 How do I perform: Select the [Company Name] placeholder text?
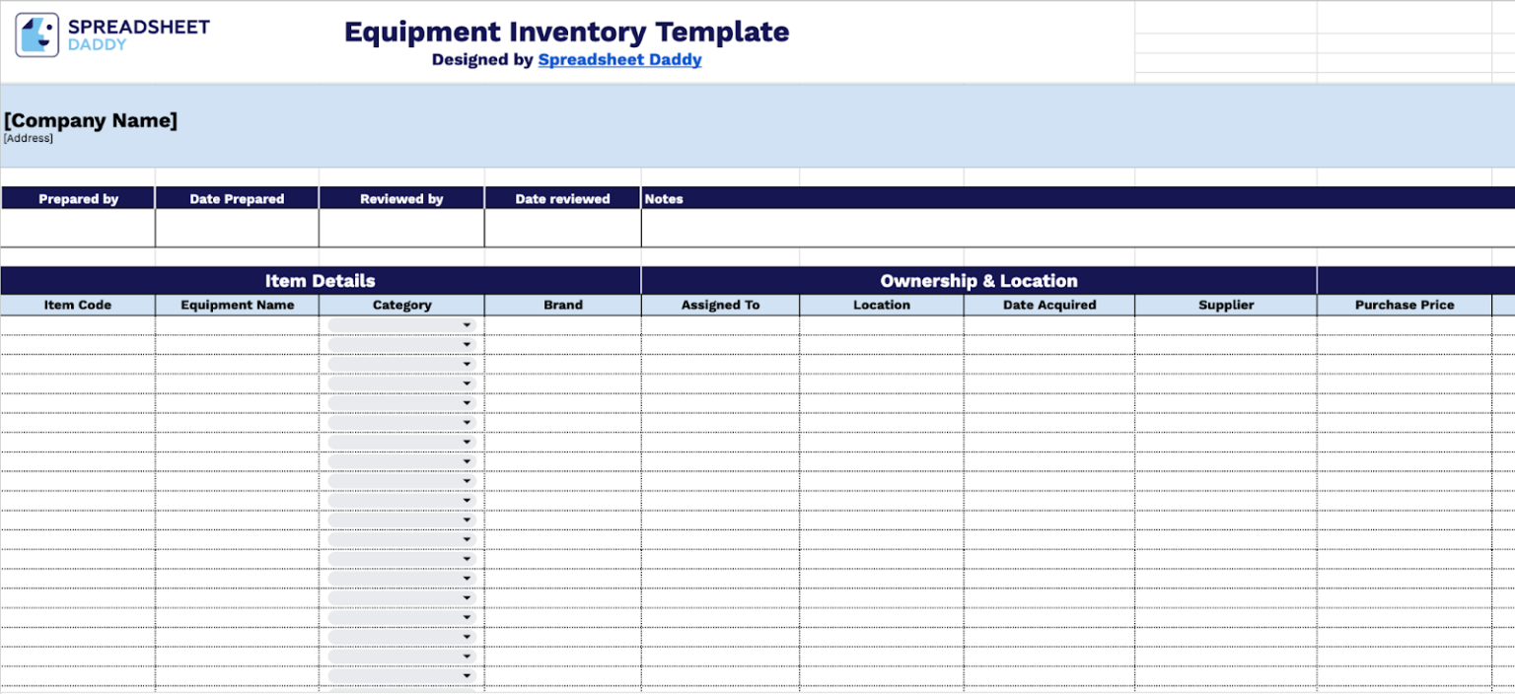[x=91, y=120]
